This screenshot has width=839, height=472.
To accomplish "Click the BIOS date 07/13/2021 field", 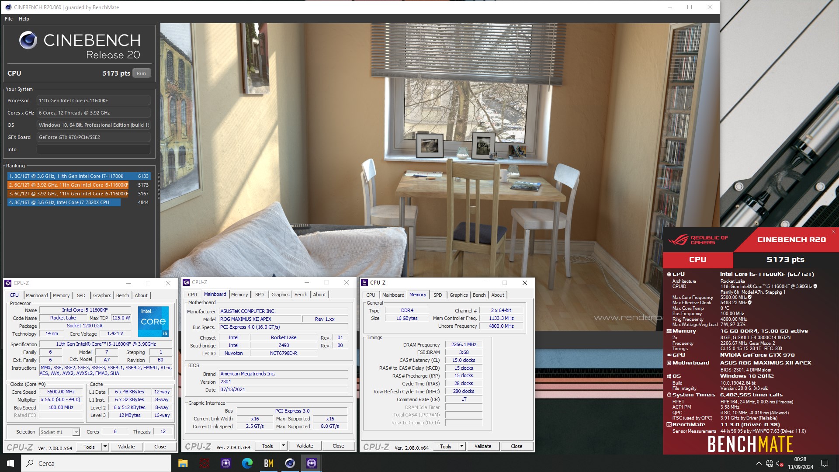I will click(x=284, y=389).
